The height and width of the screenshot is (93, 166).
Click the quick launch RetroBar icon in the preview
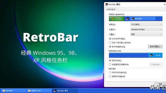(127, 19)
